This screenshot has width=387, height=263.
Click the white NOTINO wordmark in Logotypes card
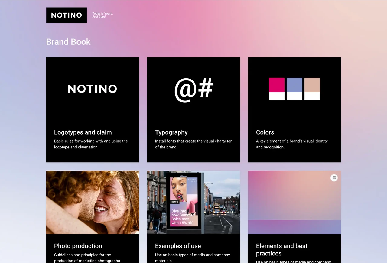tap(93, 89)
